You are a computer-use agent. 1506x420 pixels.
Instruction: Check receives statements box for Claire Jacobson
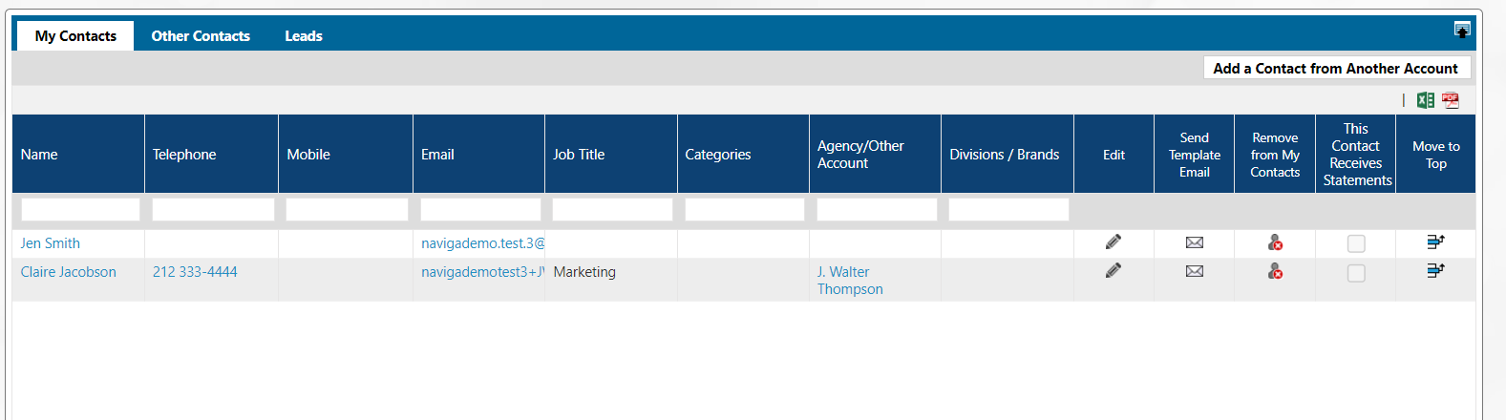click(1356, 274)
